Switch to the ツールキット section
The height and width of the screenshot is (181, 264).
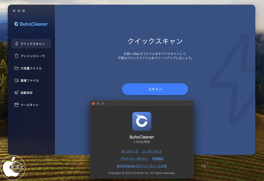[x=29, y=105]
